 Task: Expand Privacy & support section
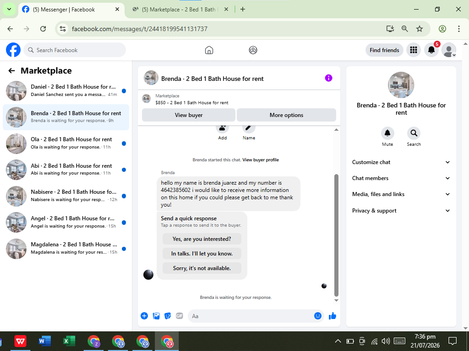(401, 210)
